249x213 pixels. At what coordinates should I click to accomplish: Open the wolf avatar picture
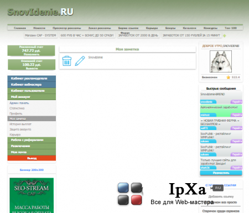tap(221, 61)
